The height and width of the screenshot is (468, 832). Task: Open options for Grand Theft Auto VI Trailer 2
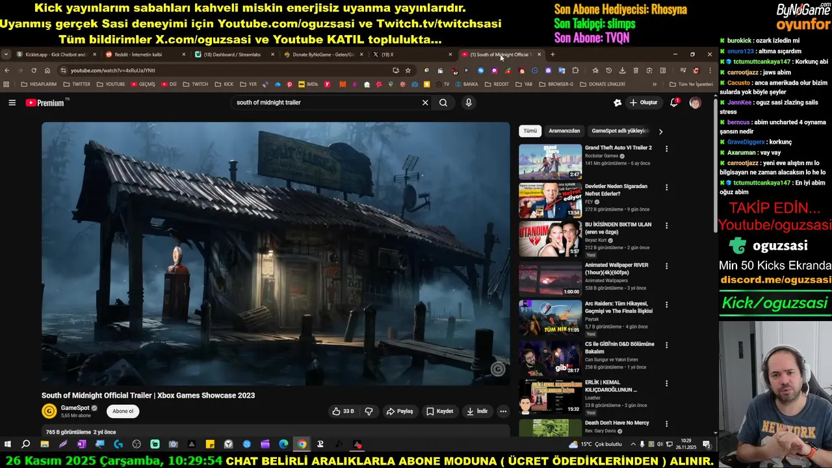pos(666,149)
